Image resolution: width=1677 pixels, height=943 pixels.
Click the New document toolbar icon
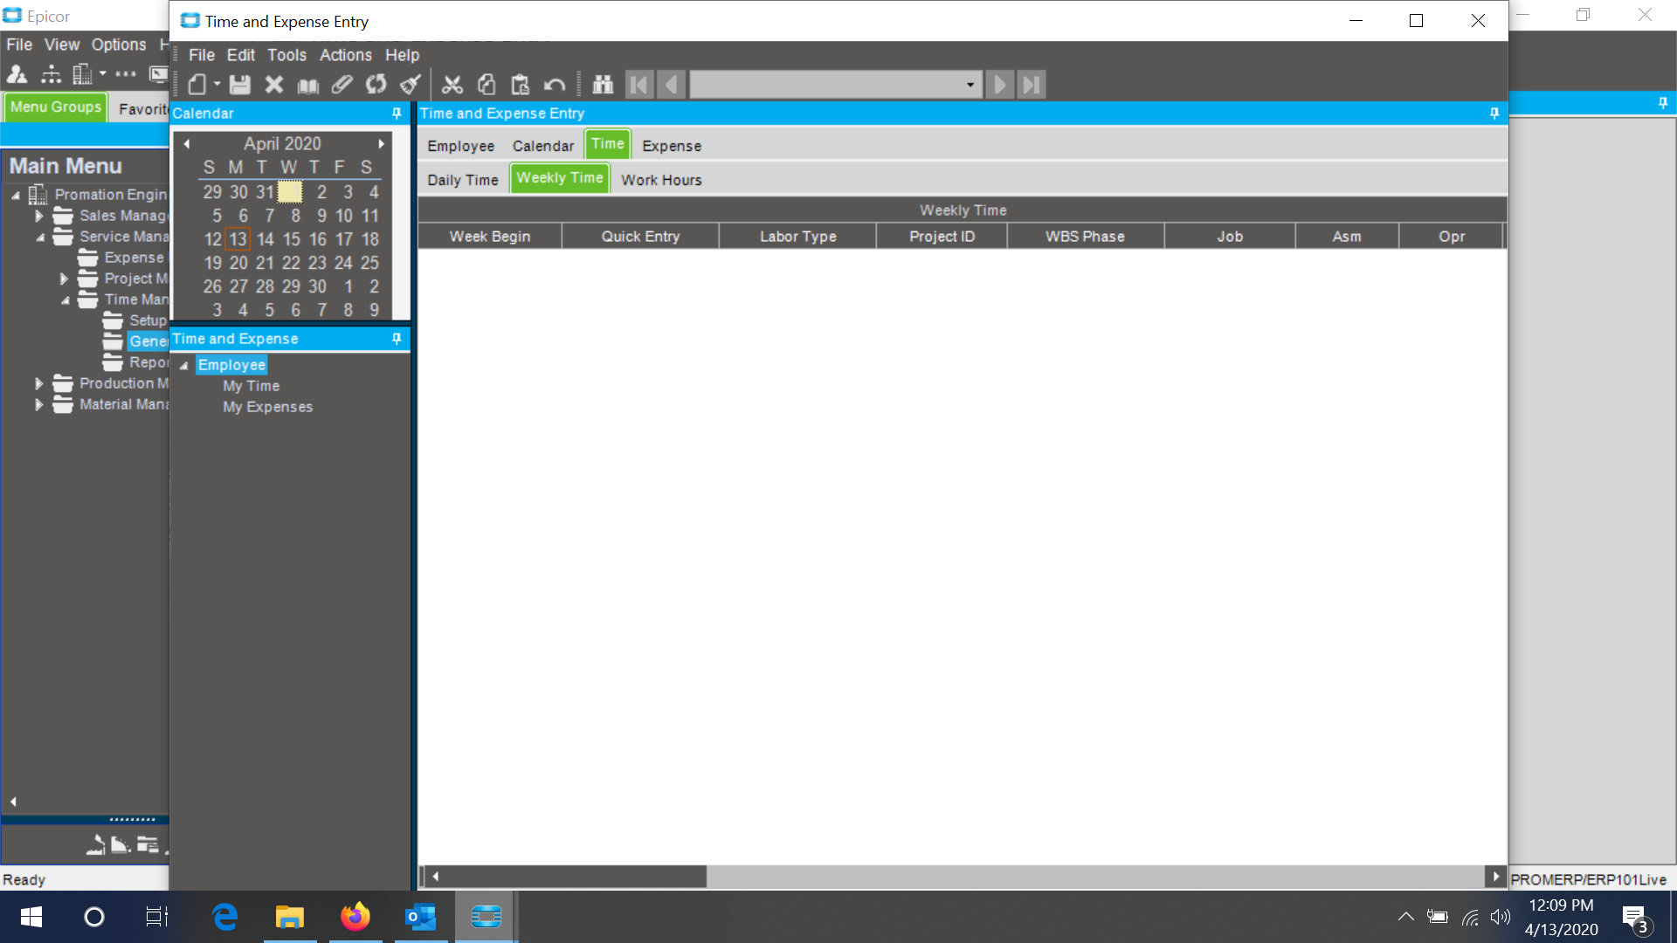pos(197,85)
